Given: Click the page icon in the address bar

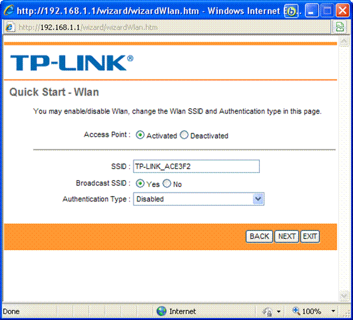Looking at the screenshot, I should click(x=10, y=28).
